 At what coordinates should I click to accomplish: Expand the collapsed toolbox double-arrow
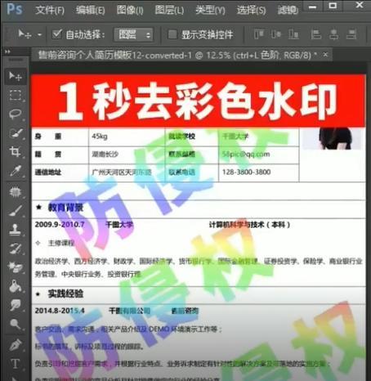pyautogui.click(x=7, y=52)
